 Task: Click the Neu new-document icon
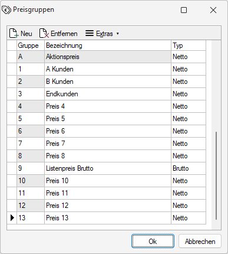[14, 33]
